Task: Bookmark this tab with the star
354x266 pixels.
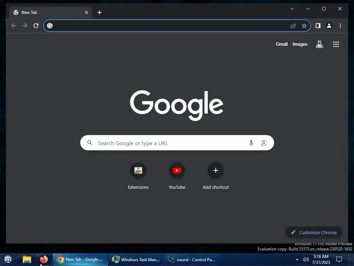Action: [304, 26]
